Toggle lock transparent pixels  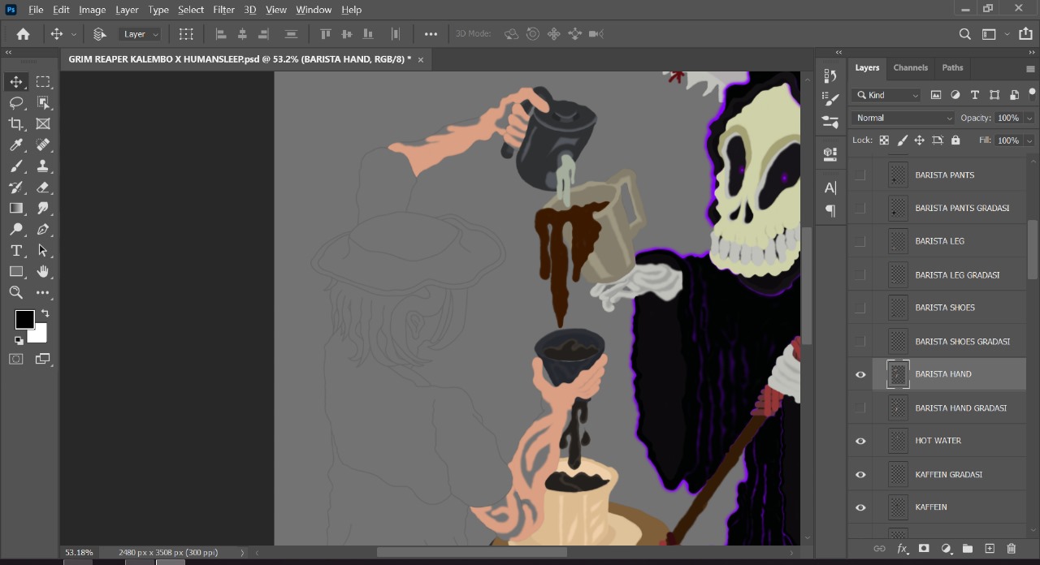pyautogui.click(x=884, y=140)
